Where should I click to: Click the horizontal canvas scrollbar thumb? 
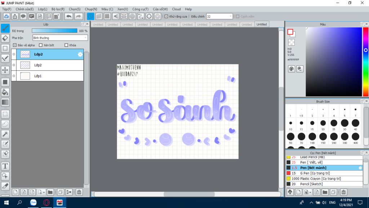tap(189, 194)
